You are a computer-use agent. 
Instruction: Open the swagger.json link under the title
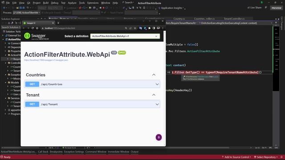click(x=46, y=60)
